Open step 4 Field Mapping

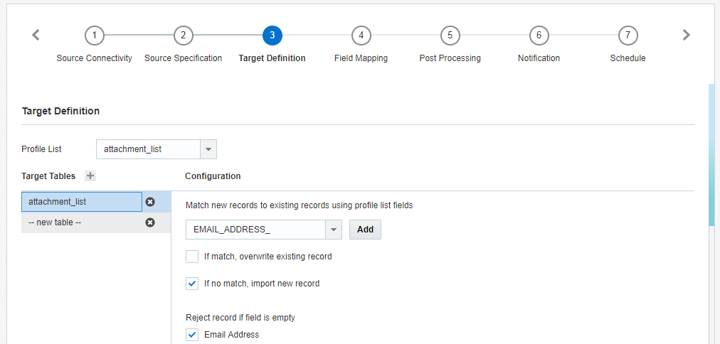point(361,36)
